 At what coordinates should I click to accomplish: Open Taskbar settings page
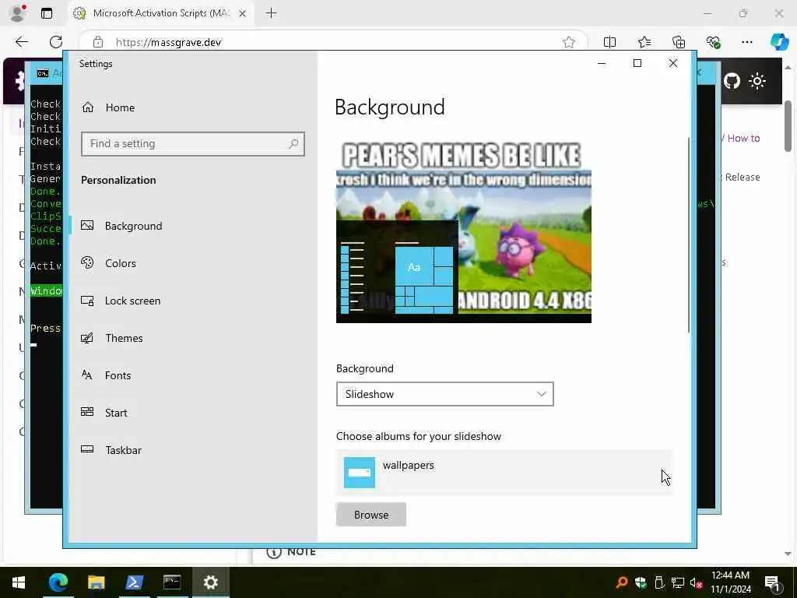tap(111, 450)
